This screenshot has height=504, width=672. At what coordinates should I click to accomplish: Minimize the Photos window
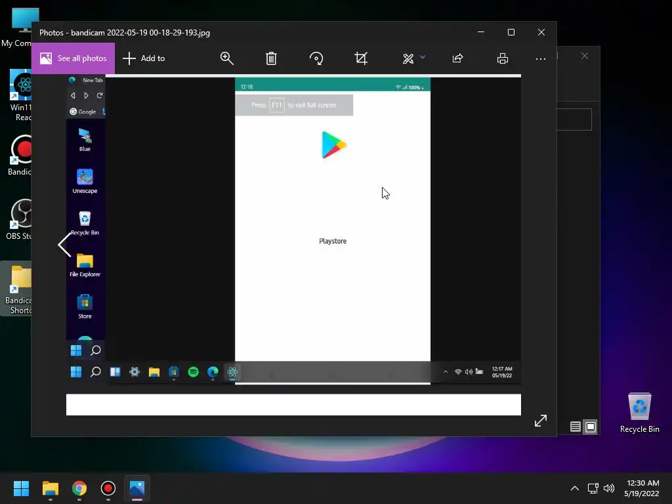coord(481,32)
